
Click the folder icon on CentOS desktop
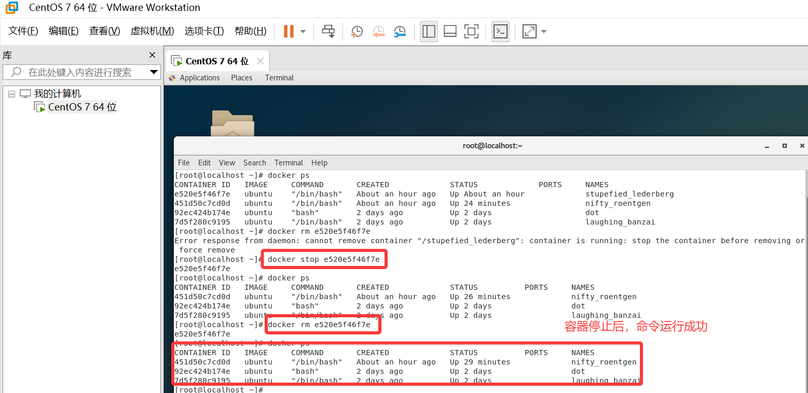click(232, 123)
